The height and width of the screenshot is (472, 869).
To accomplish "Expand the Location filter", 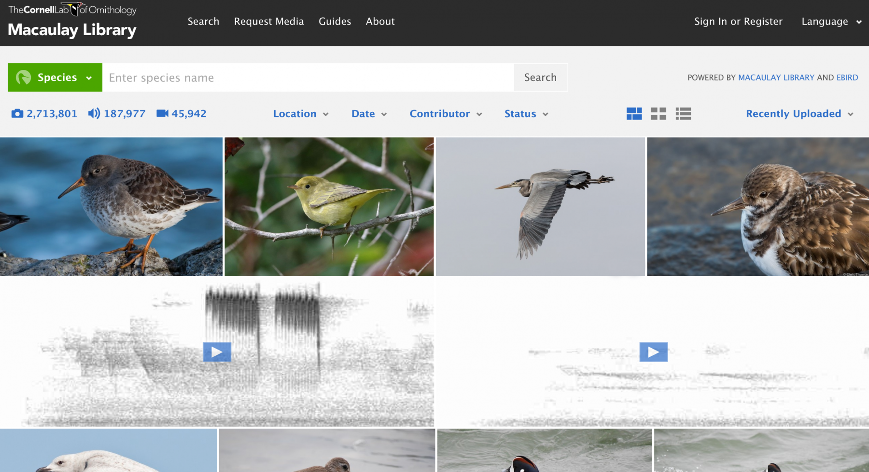I will click(301, 114).
